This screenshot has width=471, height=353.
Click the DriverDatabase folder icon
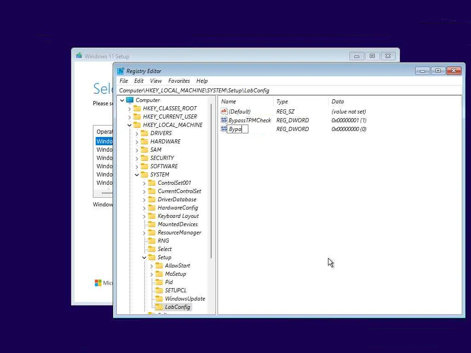pos(152,199)
